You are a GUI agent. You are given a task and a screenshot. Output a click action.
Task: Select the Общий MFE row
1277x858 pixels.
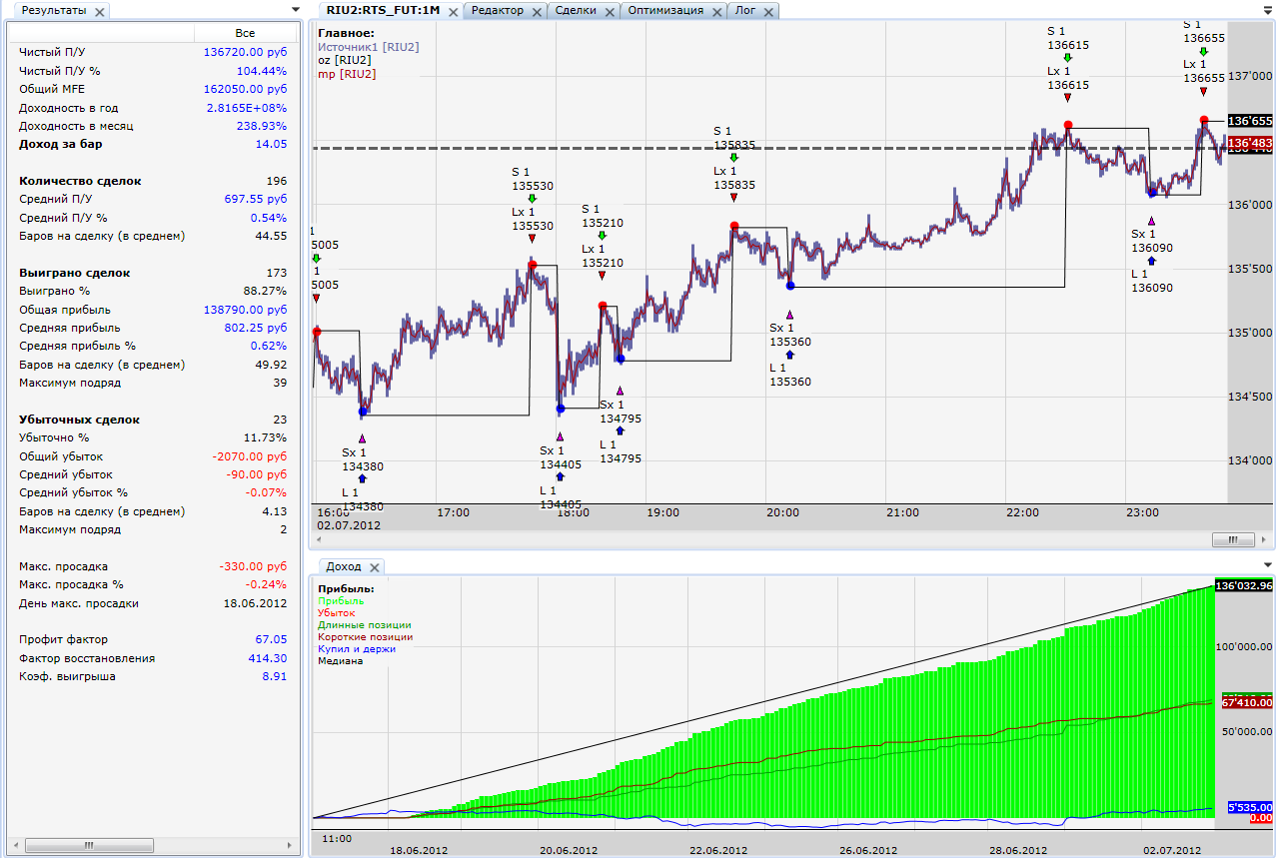point(153,89)
